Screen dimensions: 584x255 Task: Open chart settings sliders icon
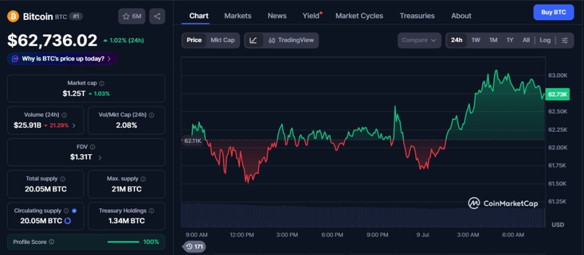point(565,40)
